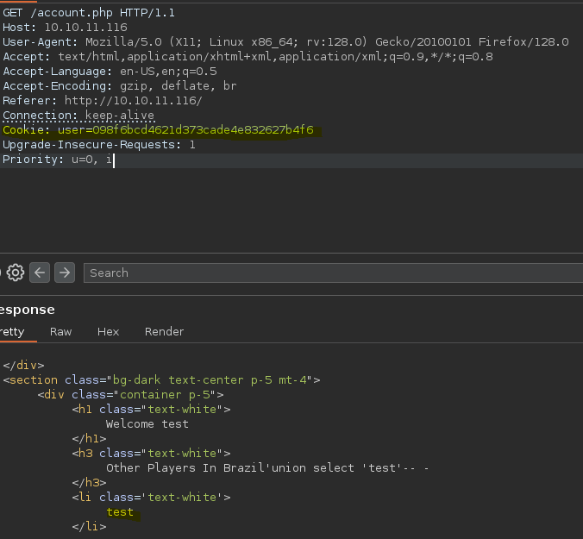
Task: Select the Accept-Encoding header line
Action: pyautogui.click(x=119, y=86)
